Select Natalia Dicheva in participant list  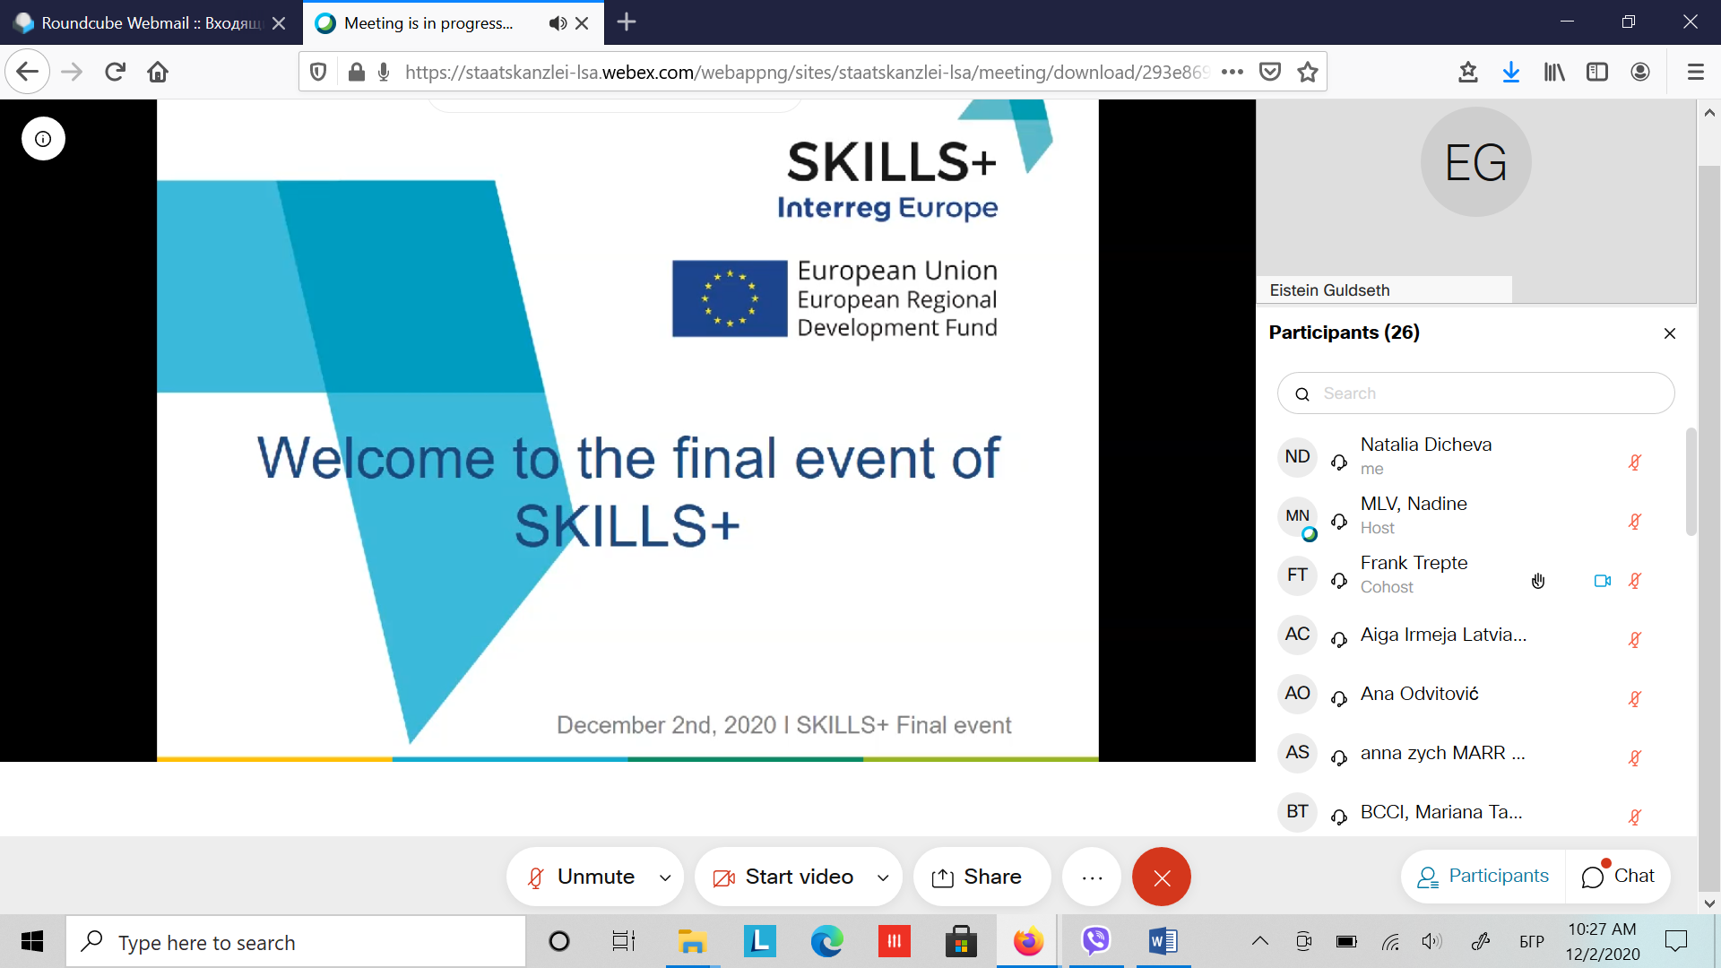1475,456
